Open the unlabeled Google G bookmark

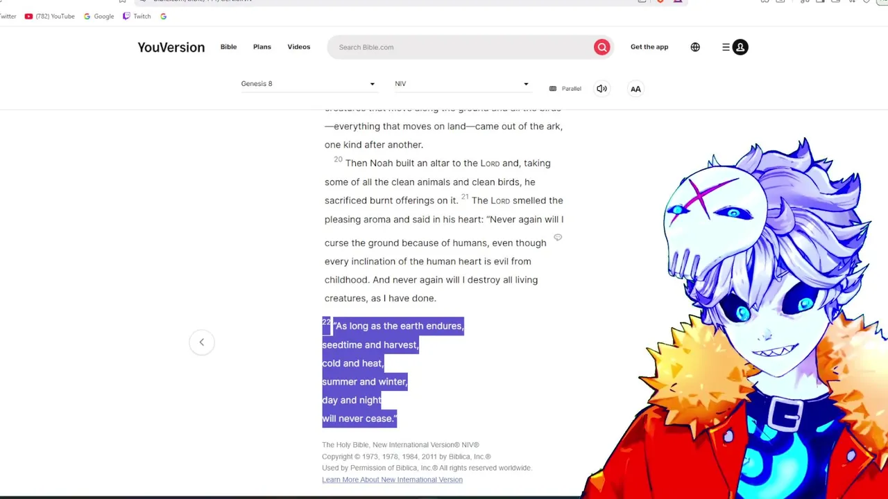point(163,16)
